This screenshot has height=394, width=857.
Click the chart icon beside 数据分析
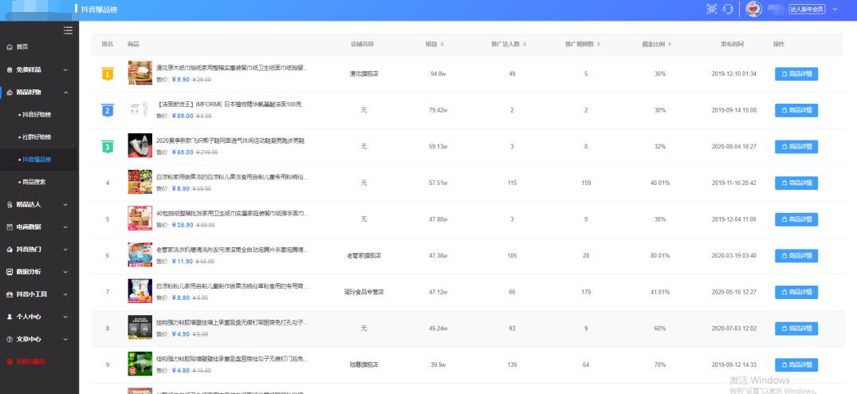(x=10, y=272)
